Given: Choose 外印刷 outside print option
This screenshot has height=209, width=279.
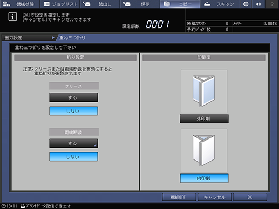Looking at the screenshot, I should click(205, 119).
